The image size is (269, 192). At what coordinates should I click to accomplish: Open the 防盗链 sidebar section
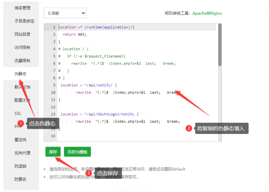coord(21,166)
